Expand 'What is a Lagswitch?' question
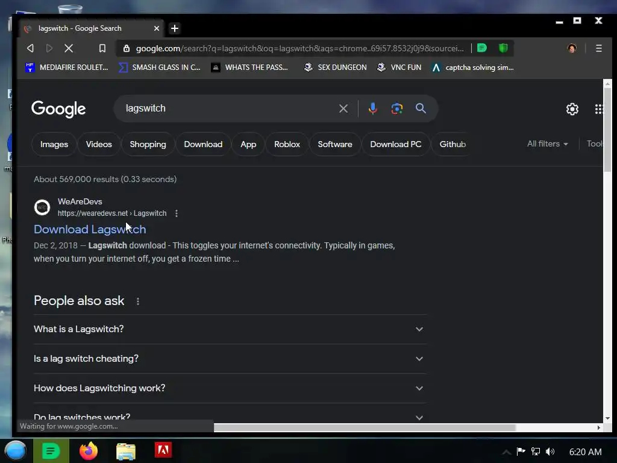Viewport: 617px width, 463px height. tap(230, 329)
